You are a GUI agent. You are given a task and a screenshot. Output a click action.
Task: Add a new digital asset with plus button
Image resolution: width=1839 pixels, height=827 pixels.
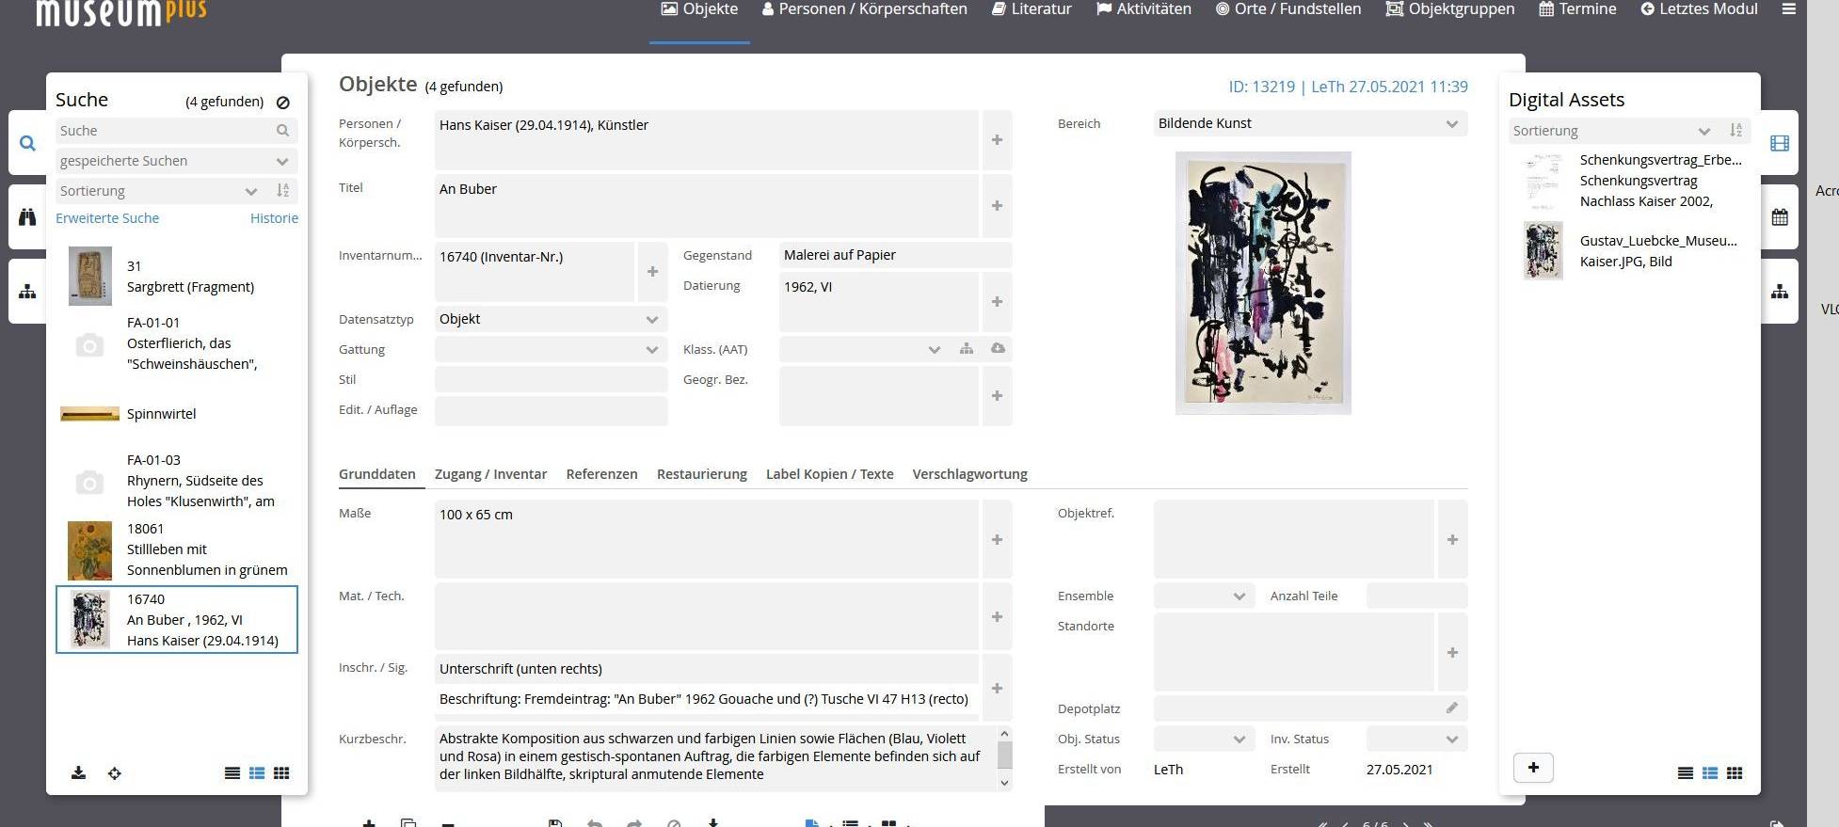(1533, 768)
